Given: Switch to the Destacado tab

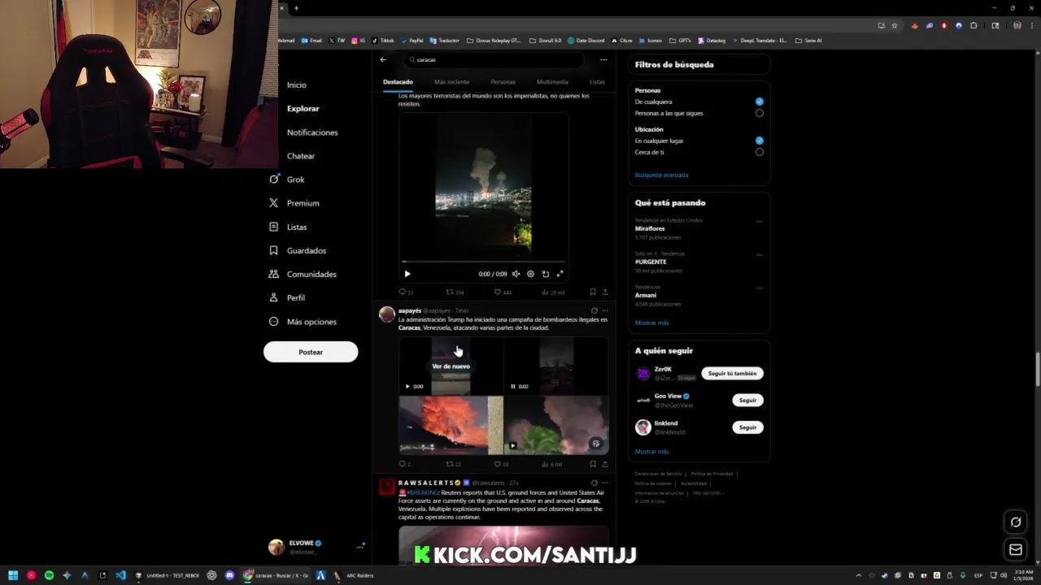Looking at the screenshot, I should 398,82.
